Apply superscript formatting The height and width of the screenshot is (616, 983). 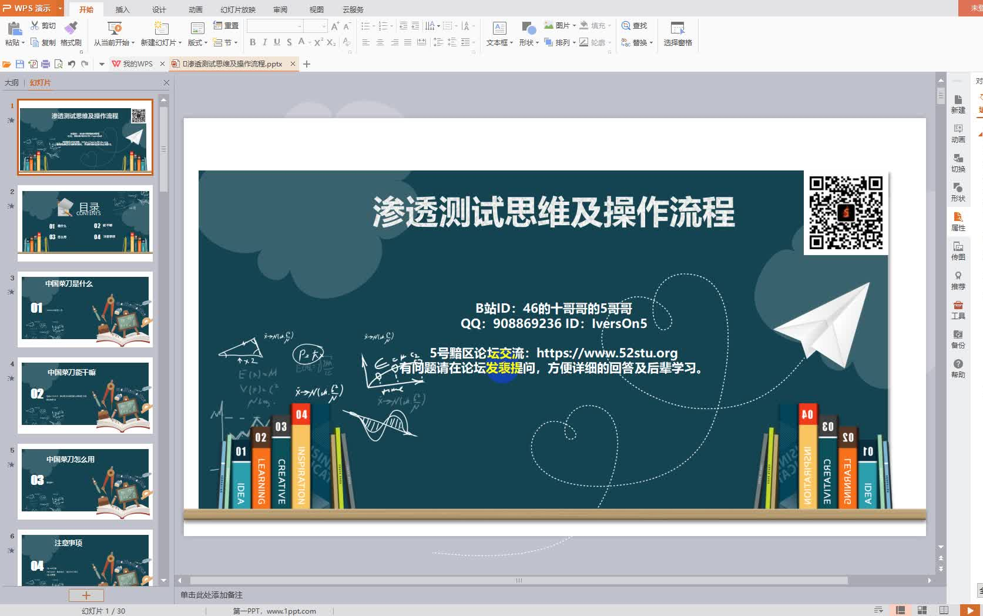(318, 42)
